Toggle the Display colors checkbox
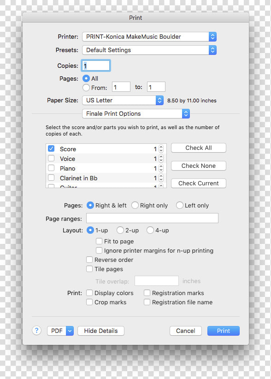Image resolution: width=271 pixels, height=379 pixels. [89, 293]
